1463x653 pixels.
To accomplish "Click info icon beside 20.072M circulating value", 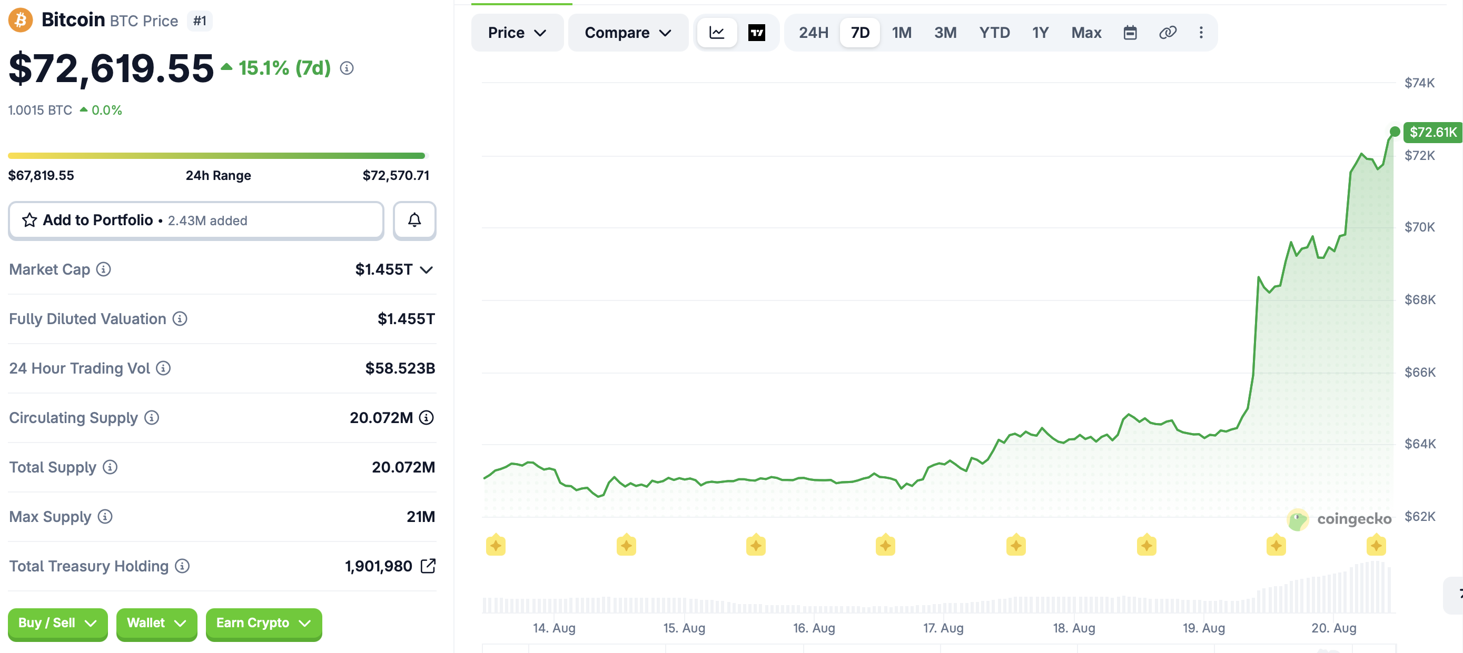I will tap(427, 418).
